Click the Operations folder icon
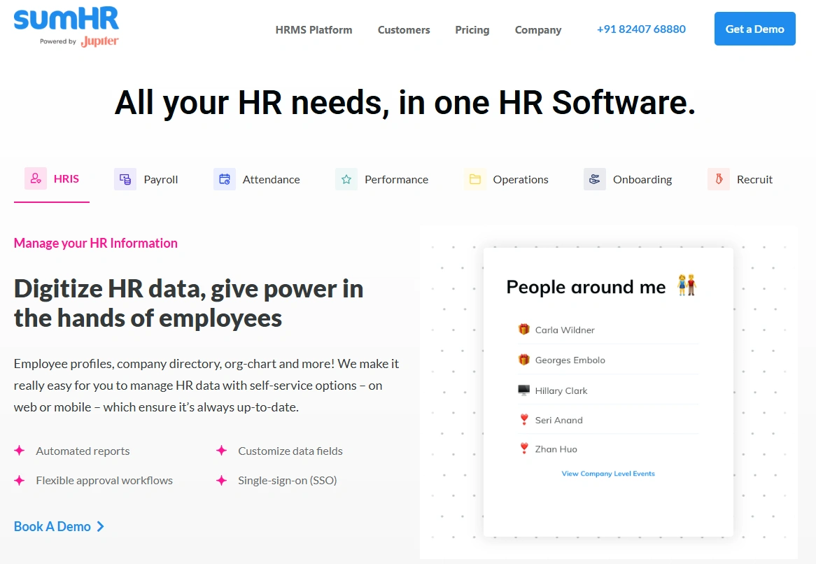The height and width of the screenshot is (564, 816). point(474,179)
